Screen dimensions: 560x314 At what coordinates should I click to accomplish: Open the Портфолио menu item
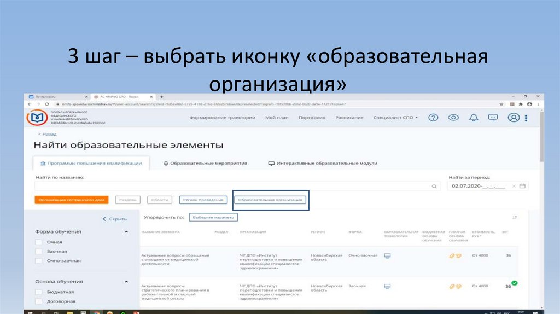click(312, 118)
